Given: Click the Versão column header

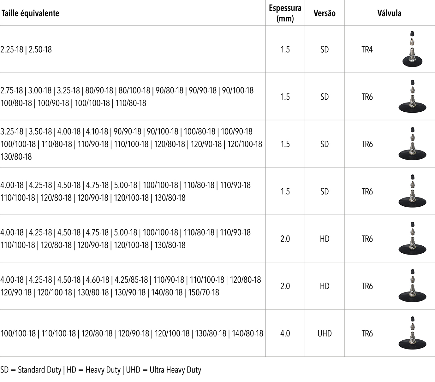Looking at the screenshot, I should (325, 13).
